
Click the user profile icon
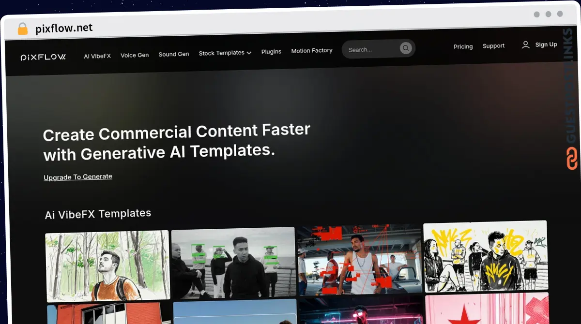coord(525,45)
